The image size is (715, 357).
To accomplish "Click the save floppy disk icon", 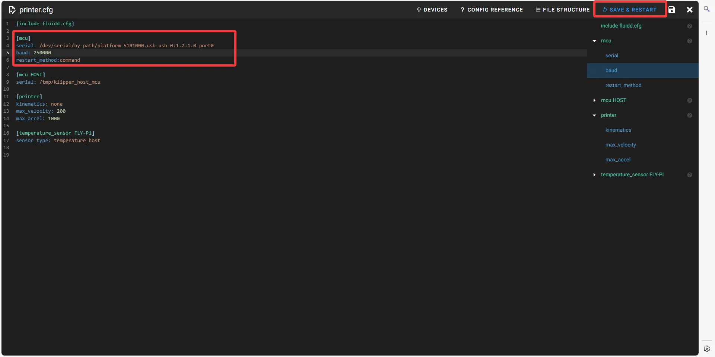I will click(x=672, y=10).
